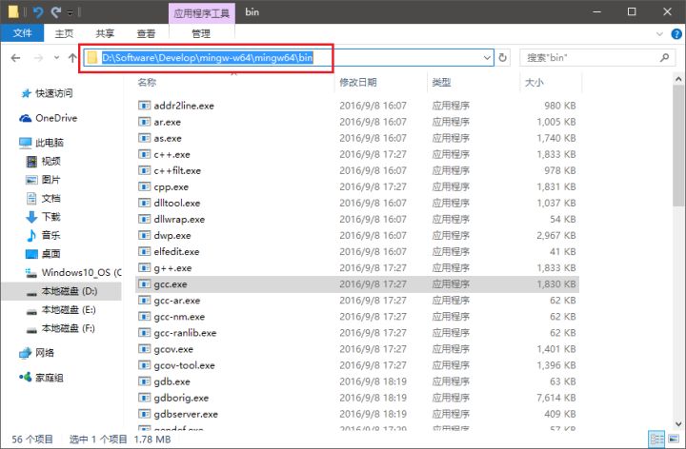Open the 下载 folder

coord(43,217)
